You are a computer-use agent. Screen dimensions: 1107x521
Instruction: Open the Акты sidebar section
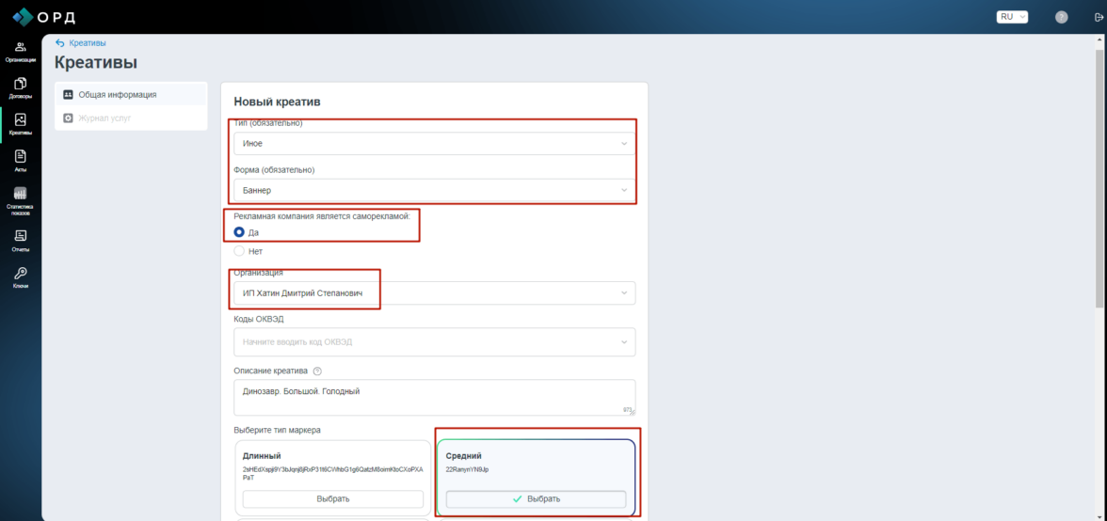21,162
